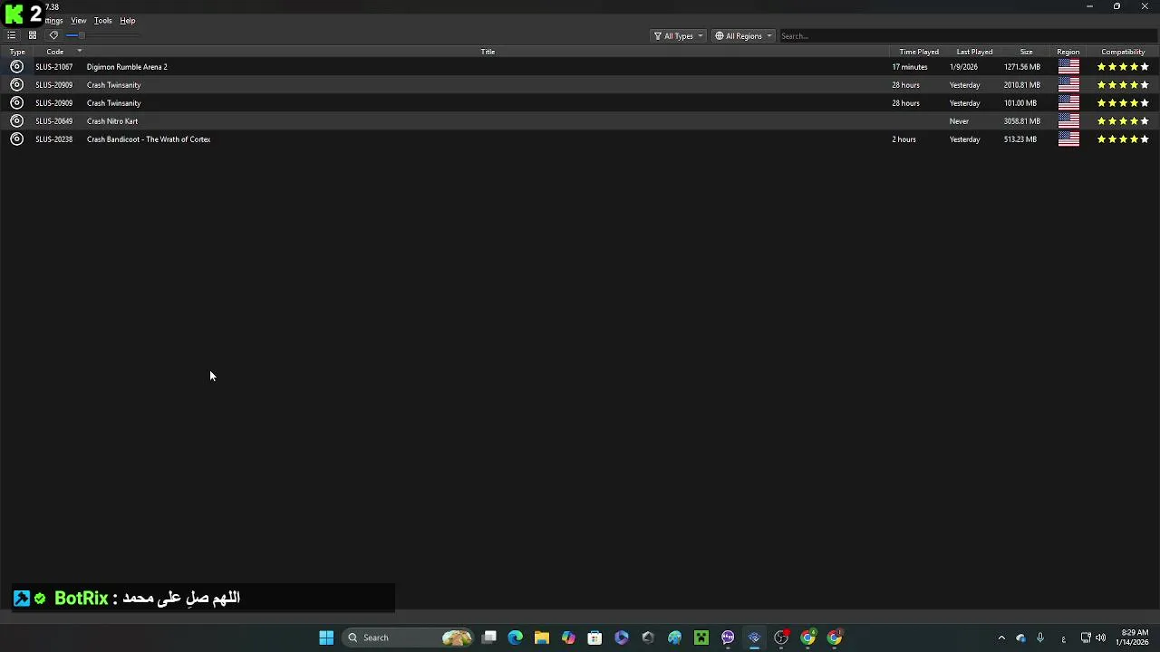Sort by the Size column header

click(x=1026, y=52)
